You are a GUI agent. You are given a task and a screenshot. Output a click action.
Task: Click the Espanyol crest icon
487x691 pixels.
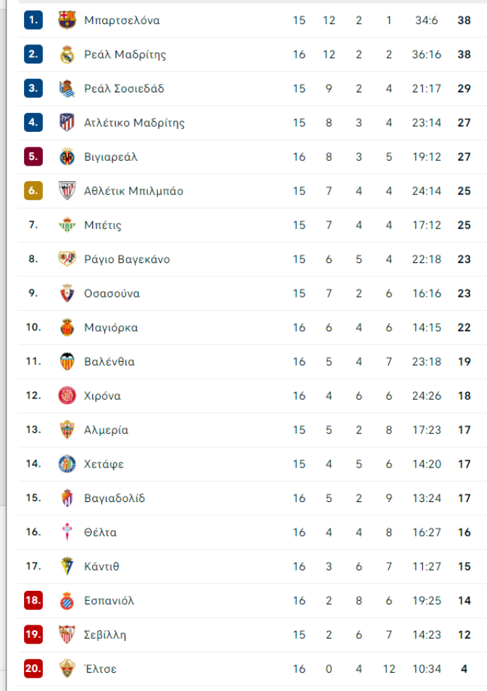(x=67, y=601)
